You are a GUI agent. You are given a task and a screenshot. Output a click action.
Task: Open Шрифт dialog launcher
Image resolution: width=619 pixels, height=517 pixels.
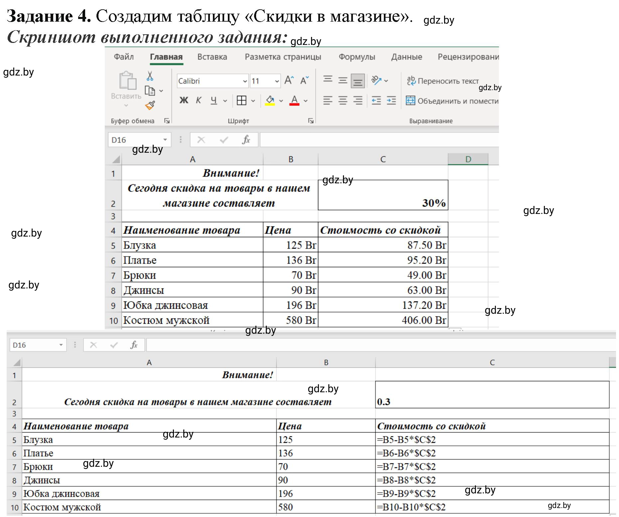[311, 121]
